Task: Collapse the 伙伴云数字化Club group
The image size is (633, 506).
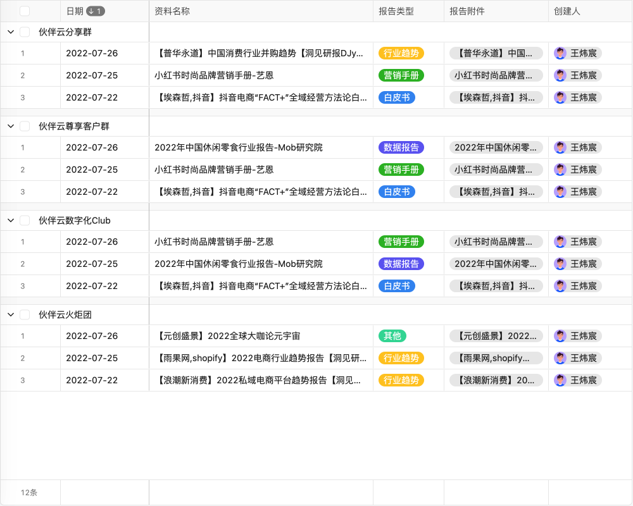Action: [10, 220]
